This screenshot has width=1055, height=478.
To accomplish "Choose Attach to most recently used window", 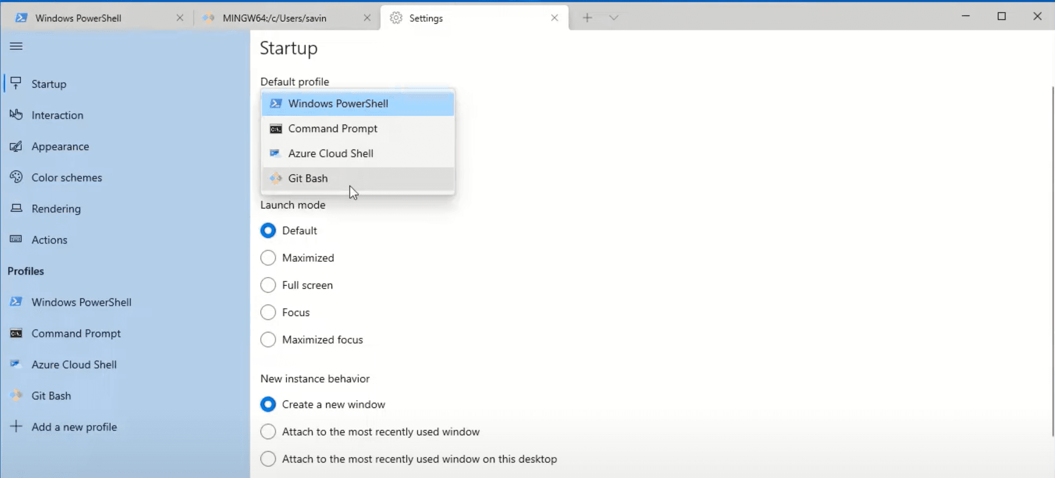I will pos(268,431).
